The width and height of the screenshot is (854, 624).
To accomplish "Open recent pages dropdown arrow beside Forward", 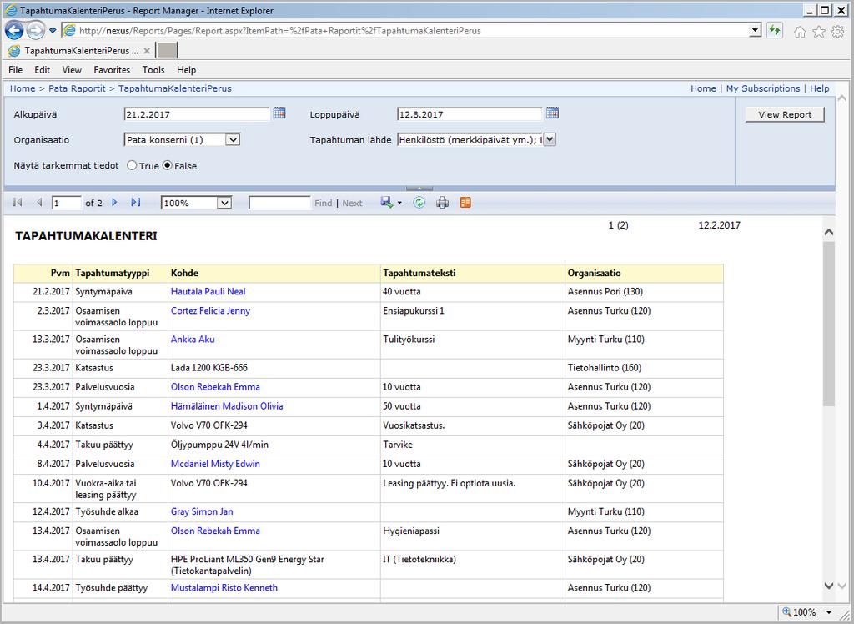I will 53,31.
